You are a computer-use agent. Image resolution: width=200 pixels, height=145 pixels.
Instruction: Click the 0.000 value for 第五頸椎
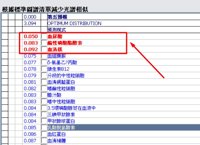pyautogui.click(x=30, y=17)
